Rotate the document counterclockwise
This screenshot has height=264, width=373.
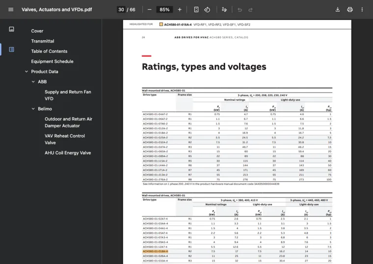207,9
